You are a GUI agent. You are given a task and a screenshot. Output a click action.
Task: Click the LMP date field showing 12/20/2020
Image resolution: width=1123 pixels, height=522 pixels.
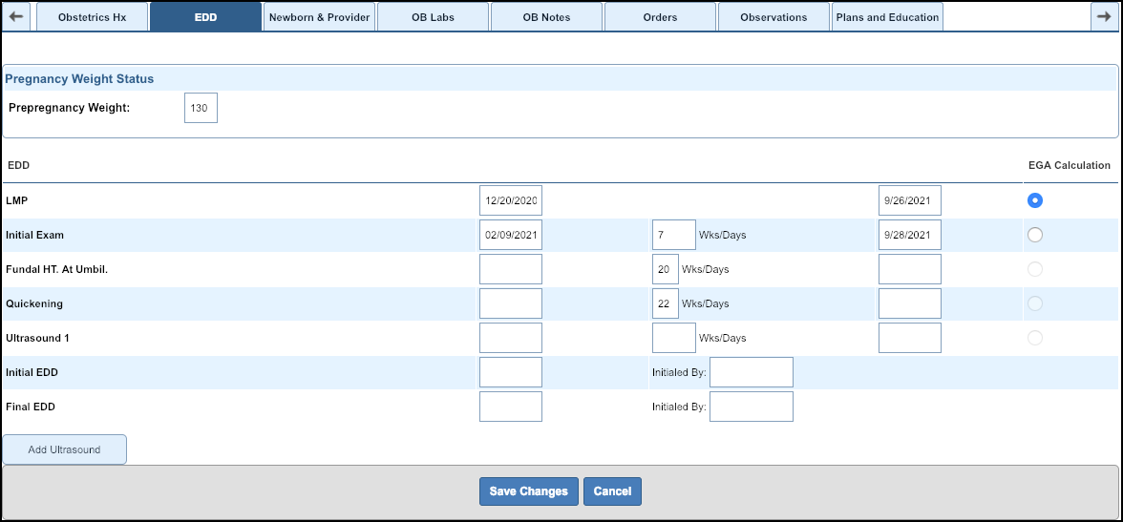tap(511, 200)
